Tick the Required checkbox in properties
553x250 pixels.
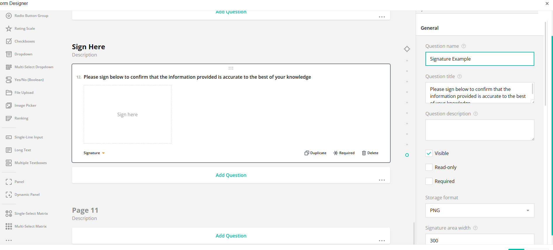[429, 181]
